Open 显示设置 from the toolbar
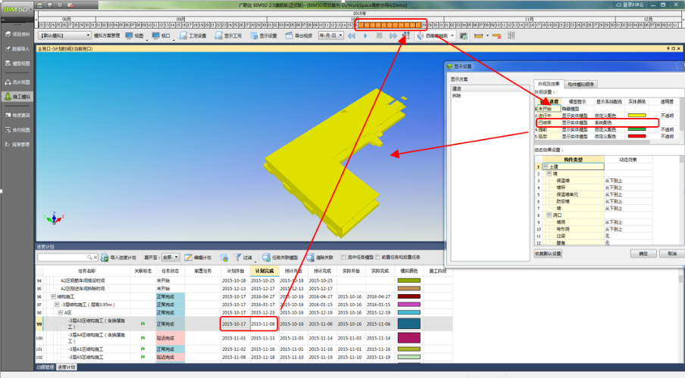This screenshot has height=378, width=685. (x=264, y=36)
